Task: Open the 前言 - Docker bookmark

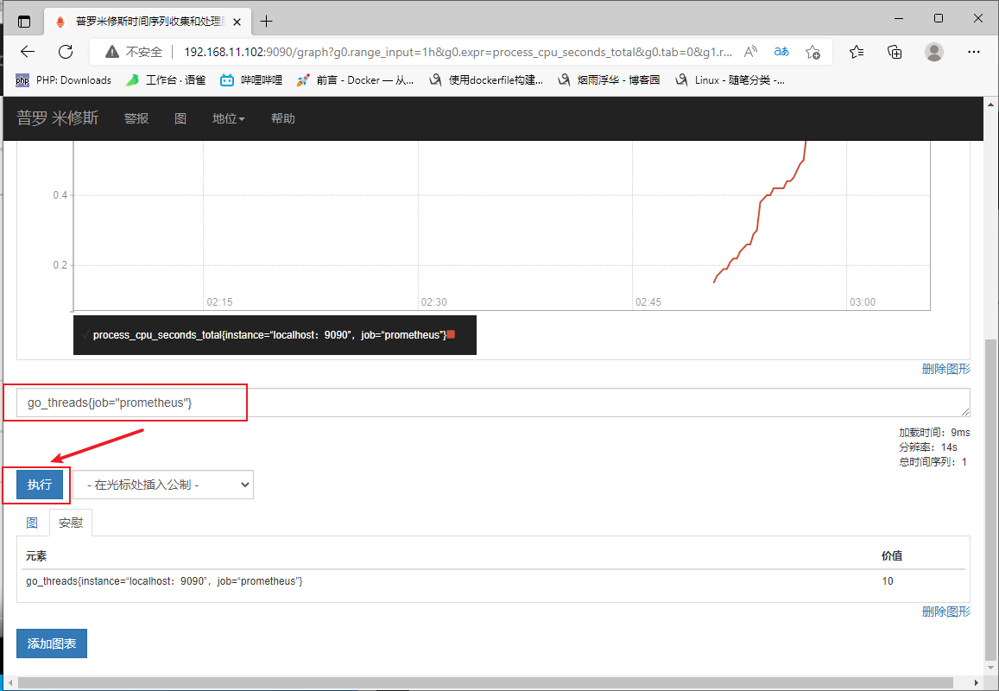Action: (x=355, y=79)
